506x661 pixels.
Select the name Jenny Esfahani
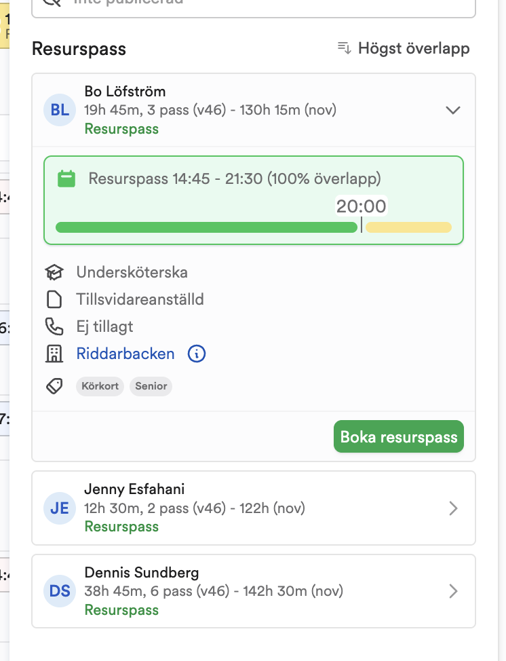[x=134, y=489]
